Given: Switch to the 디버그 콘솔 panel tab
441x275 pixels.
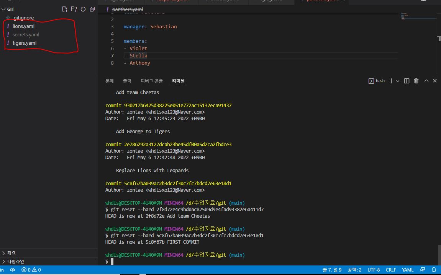Looking at the screenshot, I should coord(152,81).
